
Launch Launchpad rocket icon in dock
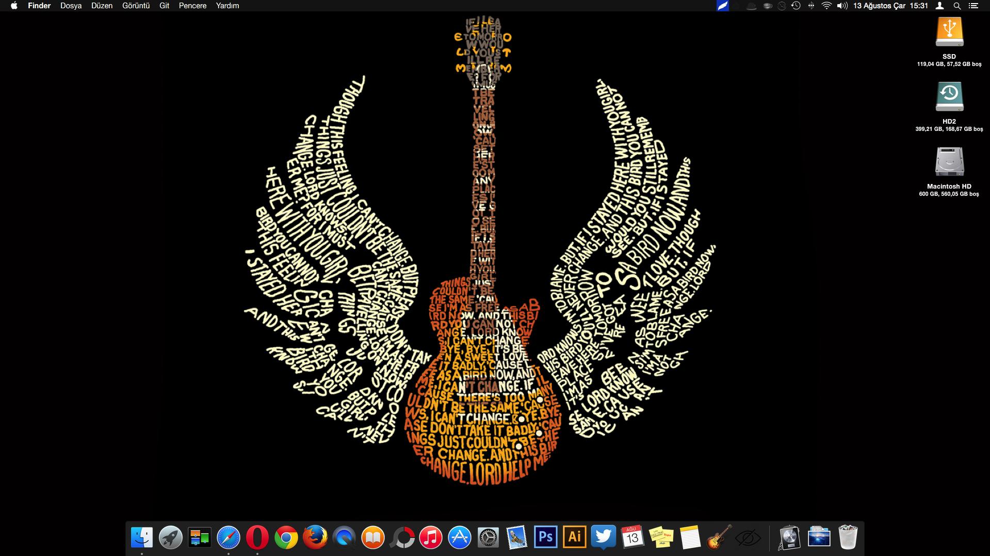pyautogui.click(x=171, y=538)
